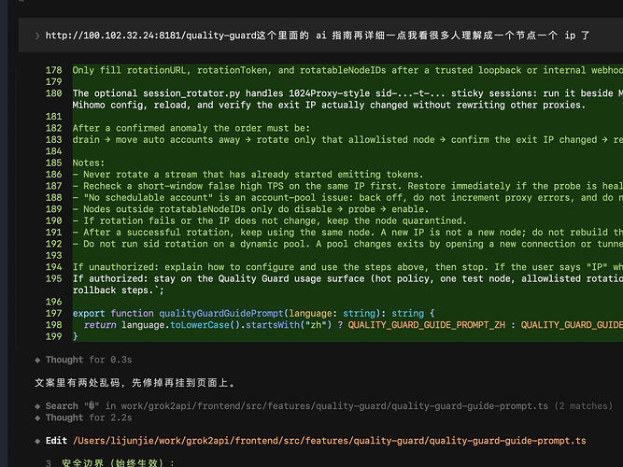Click 'Notes:' on line 185
The image size is (623, 467).
pos(88,163)
